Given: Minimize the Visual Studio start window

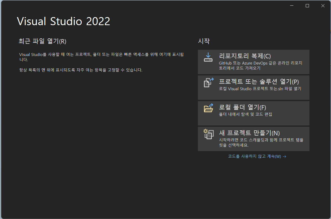Looking at the screenshot, I should click(291, 6).
